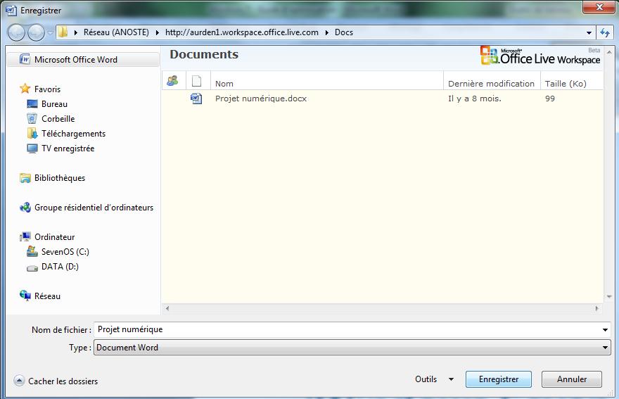Open Bureau in the favorites list
Image resolution: width=619 pixels, height=399 pixels.
point(54,104)
